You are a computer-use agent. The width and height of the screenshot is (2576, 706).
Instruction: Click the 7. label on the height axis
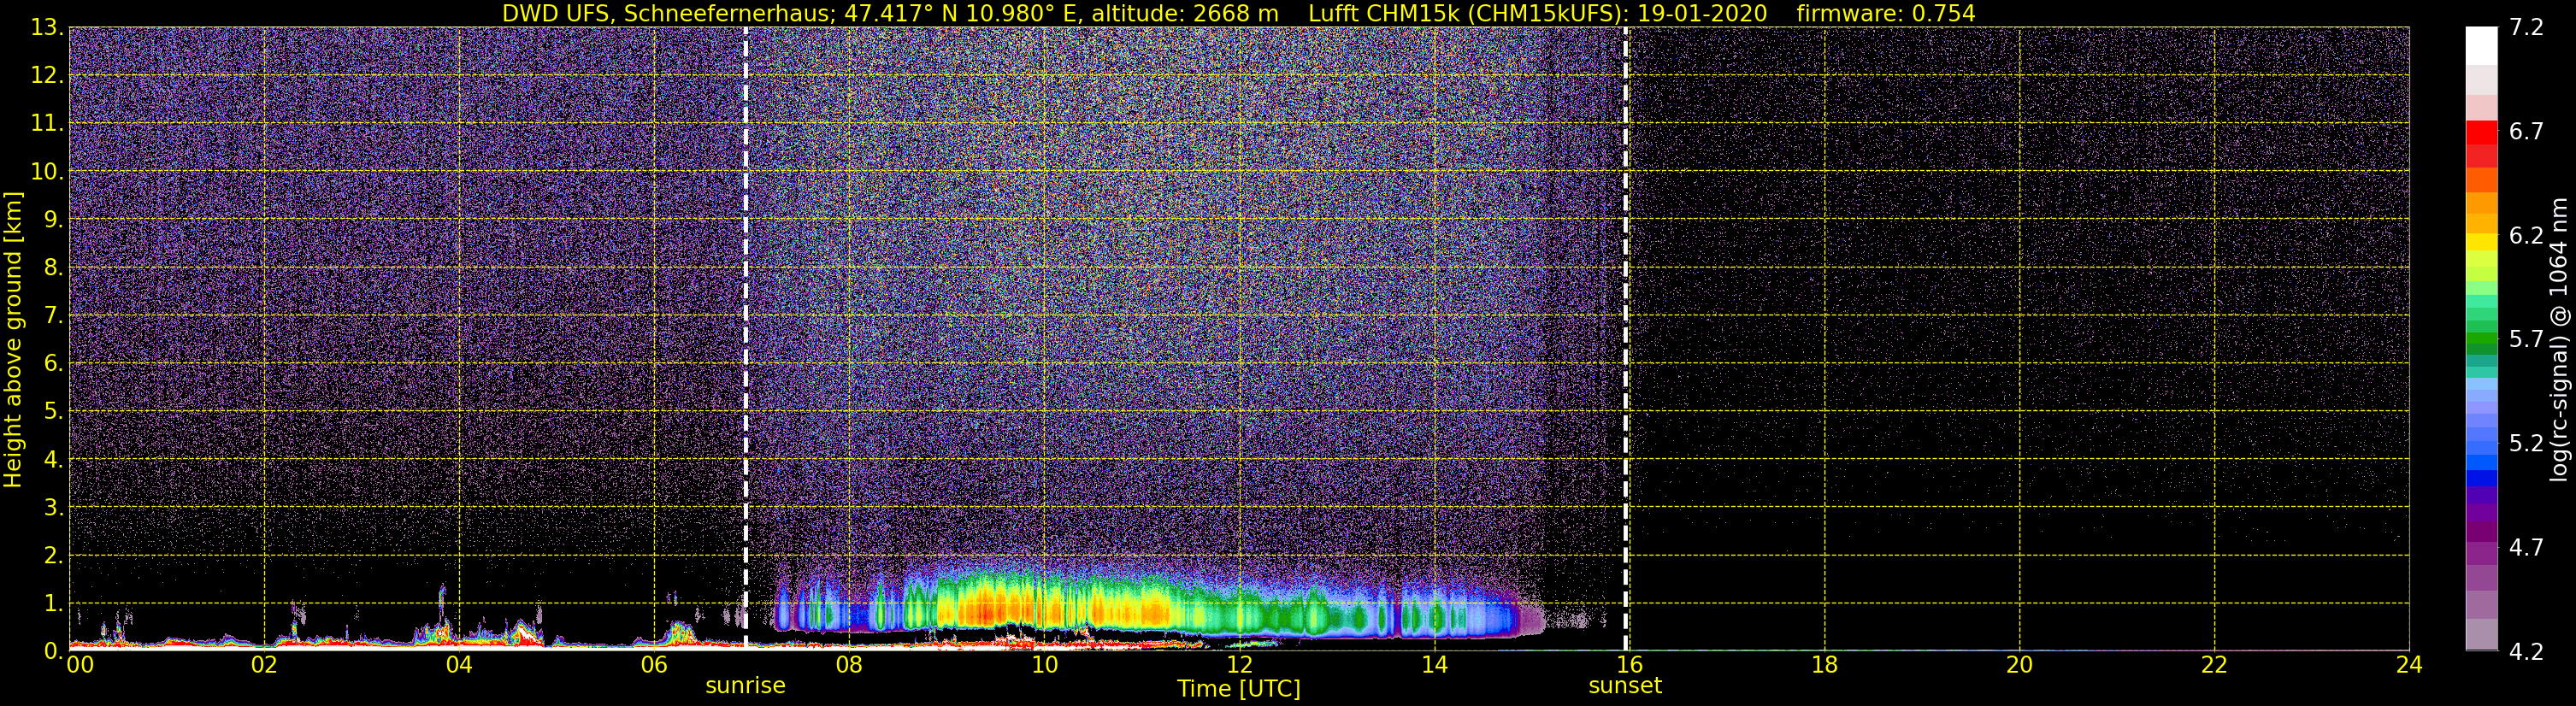53,315
